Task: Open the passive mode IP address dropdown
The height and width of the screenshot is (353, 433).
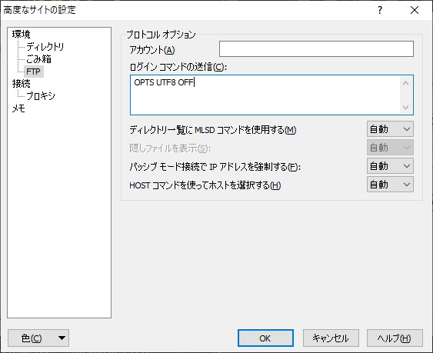Action: [390, 166]
